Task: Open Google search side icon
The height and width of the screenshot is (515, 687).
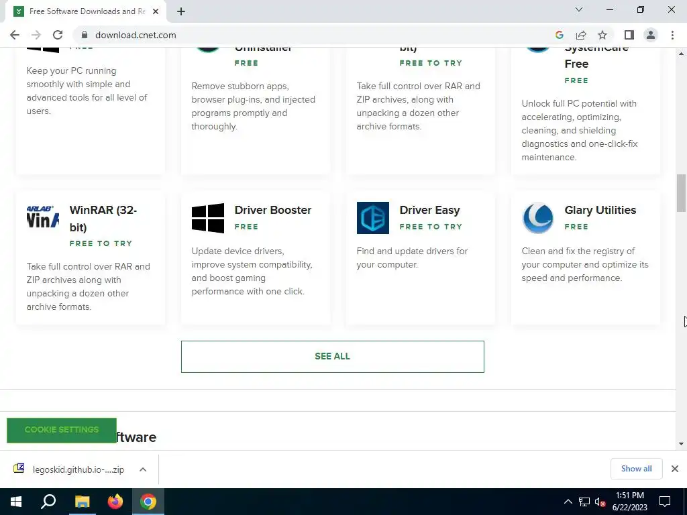Action: tap(559, 35)
